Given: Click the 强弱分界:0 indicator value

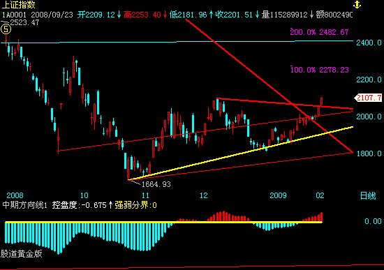Looking at the screenshot, I should click(x=135, y=205).
